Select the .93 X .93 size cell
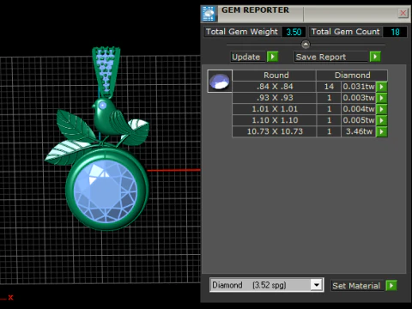 click(x=274, y=98)
